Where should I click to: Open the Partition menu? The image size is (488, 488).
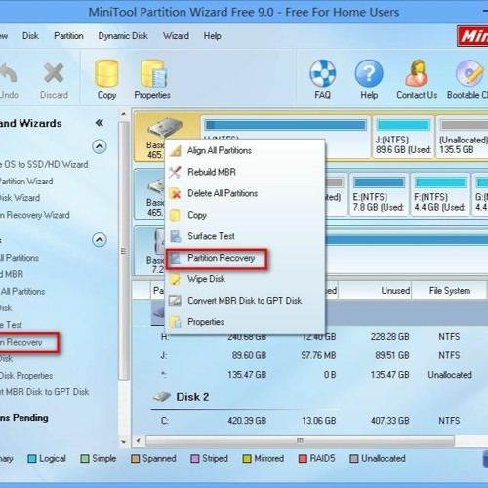pyautogui.click(x=68, y=36)
